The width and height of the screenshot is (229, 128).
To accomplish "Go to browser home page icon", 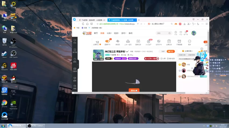I will 87,24.
